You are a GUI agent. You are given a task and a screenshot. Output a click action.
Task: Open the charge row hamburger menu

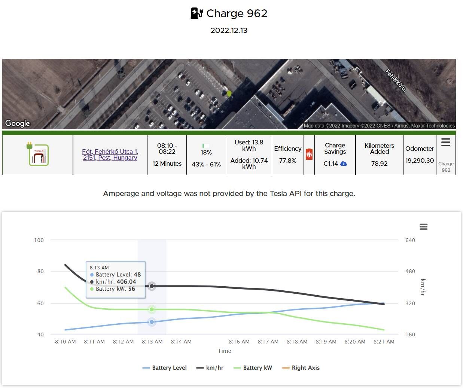click(x=445, y=143)
